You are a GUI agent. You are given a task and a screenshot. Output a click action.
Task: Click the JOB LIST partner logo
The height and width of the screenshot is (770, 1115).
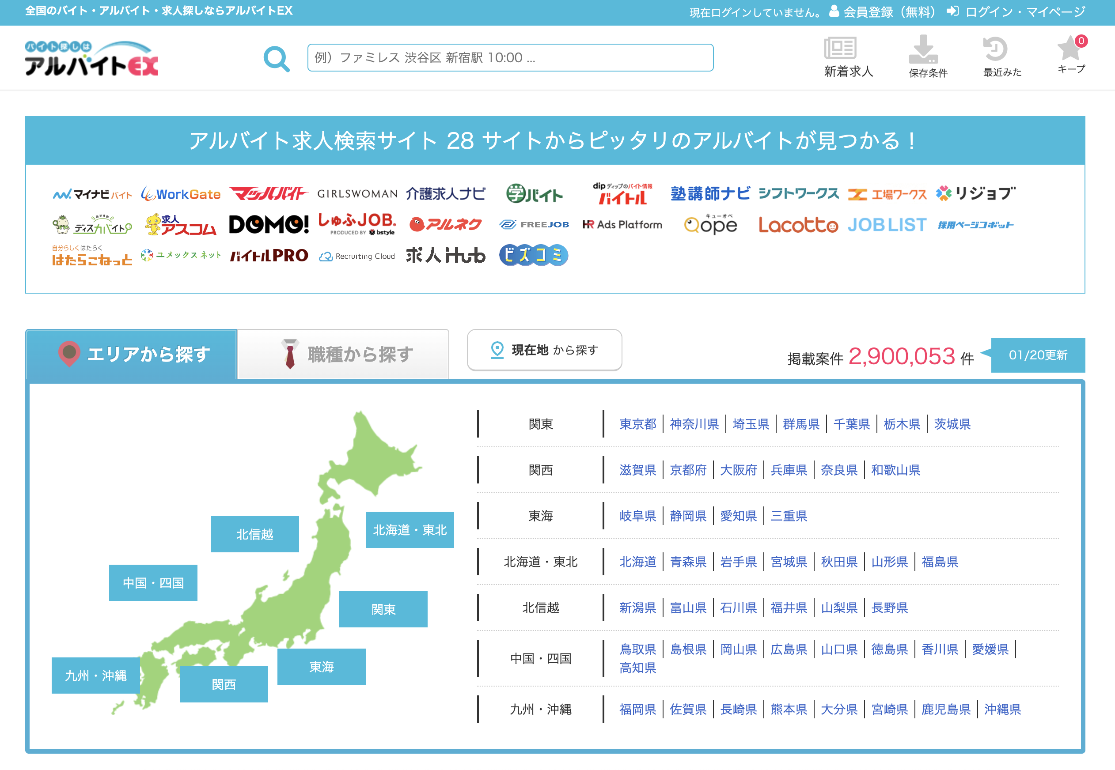(x=887, y=225)
